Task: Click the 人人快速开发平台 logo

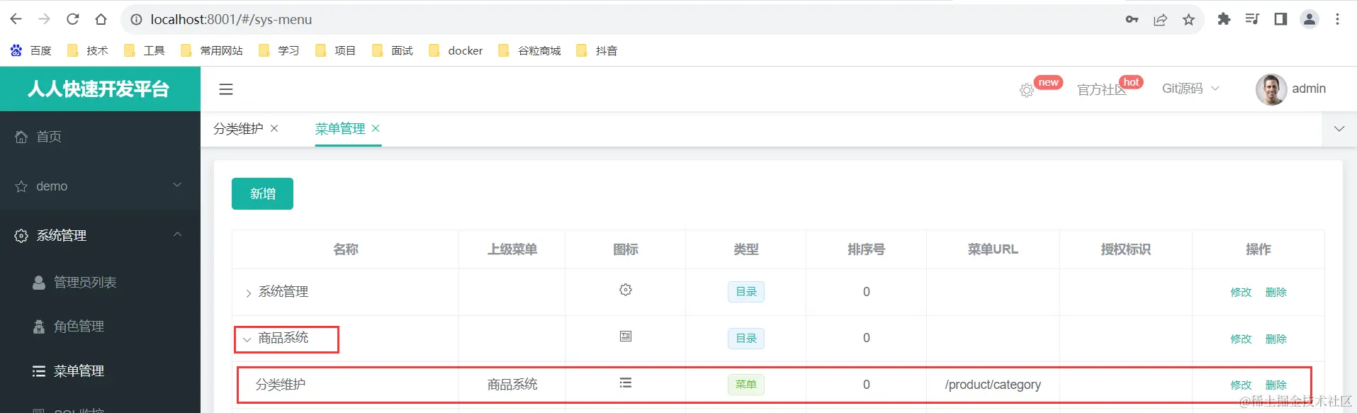Action: [x=99, y=89]
